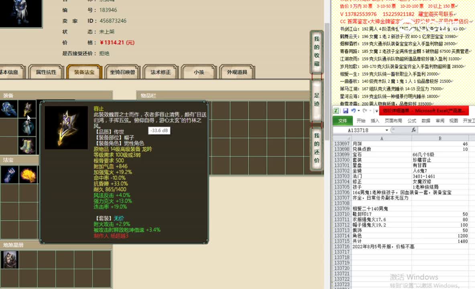Image resolution: width=475 pixels, height=289 pixels.
Task: Click the Excel title bar
Action: click(x=424, y=111)
